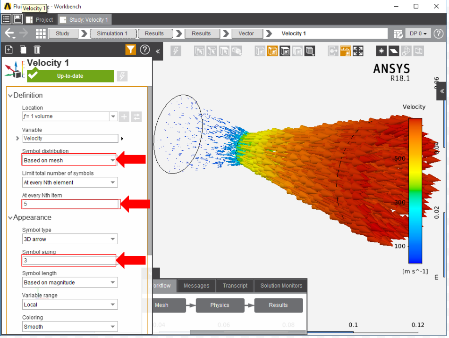Switch to the Project tab

pos(40,20)
